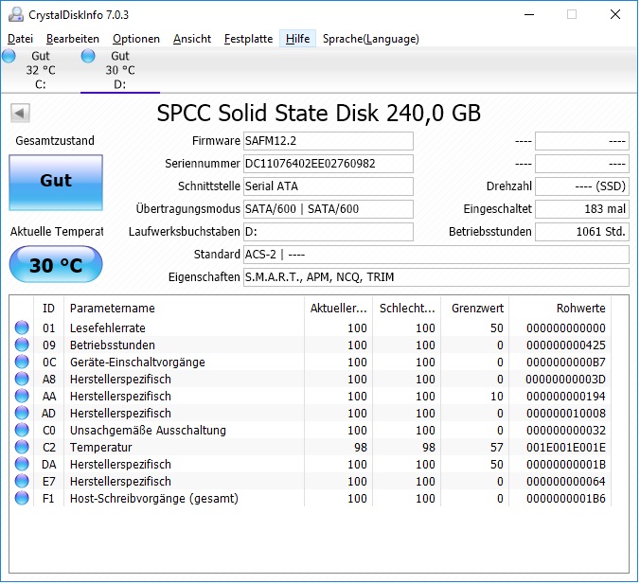Image resolution: width=640 pixels, height=584 pixels.
Task: Select the Temperatur parameter name
Action: (100, 448)
